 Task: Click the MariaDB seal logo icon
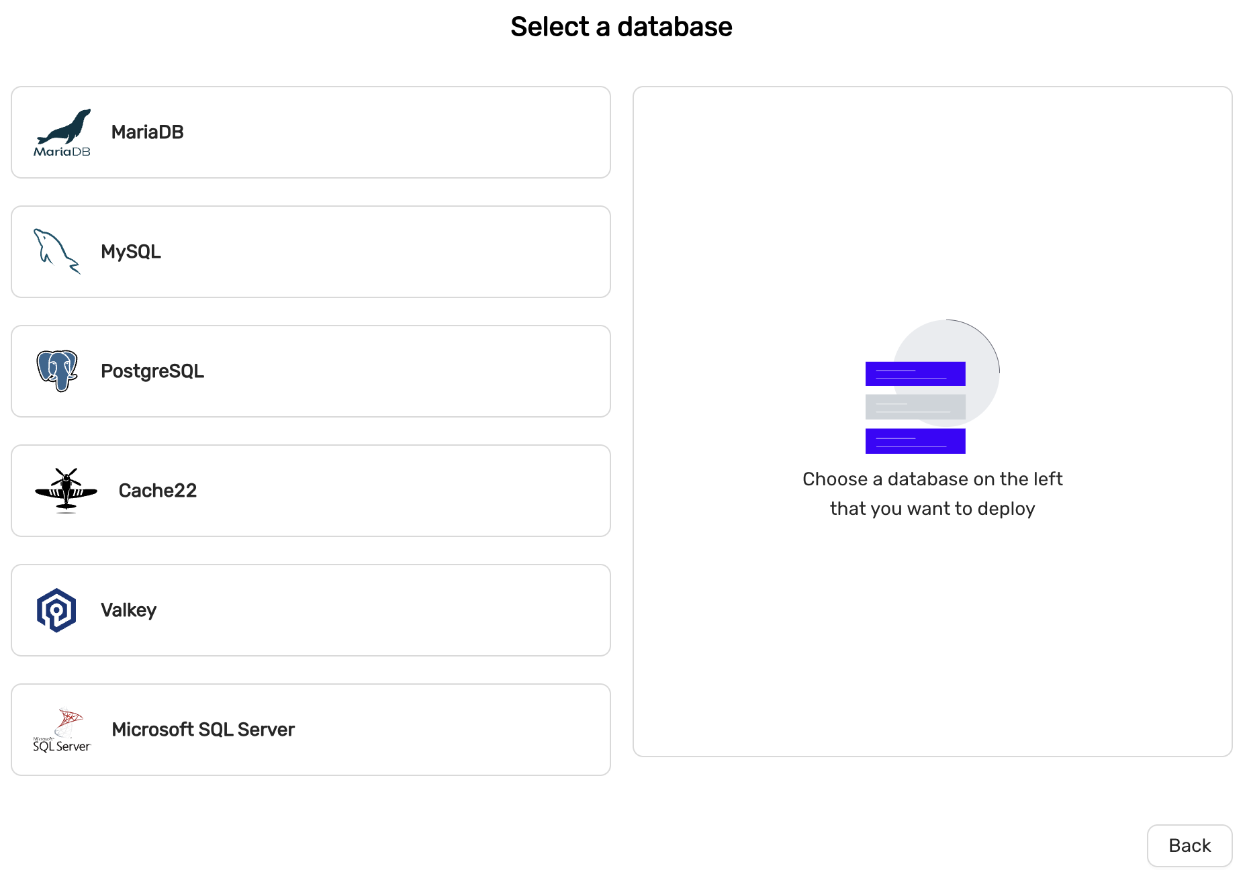pos(62,132)
